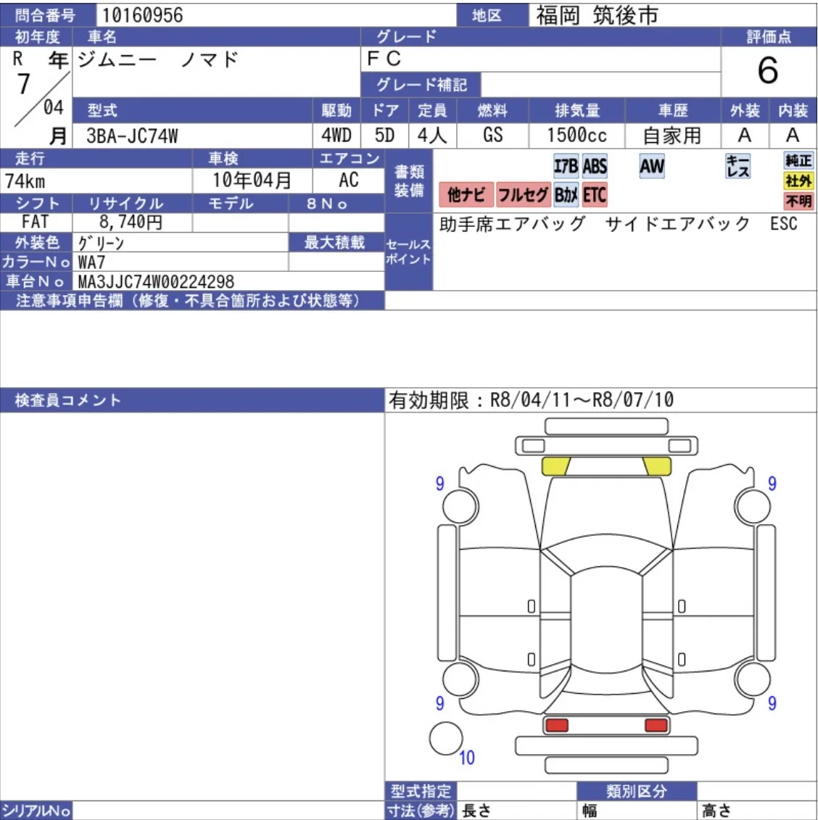Viewport: 818px width, 820px height.
Task: Click the chassis number MA3JJC74W00224298
Action: click(156, 281)
